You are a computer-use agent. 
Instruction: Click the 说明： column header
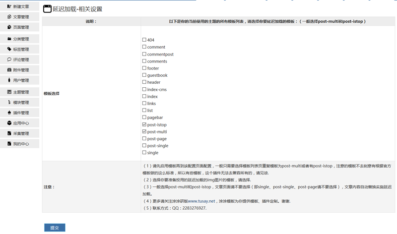[91, 21]
